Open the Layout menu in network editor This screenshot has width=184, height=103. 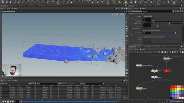150,52
